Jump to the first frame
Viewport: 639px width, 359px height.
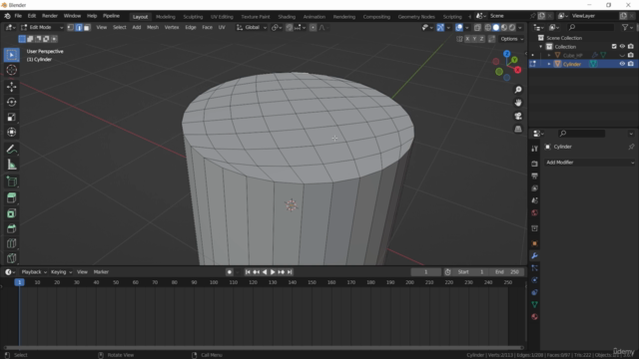point(248,272)
